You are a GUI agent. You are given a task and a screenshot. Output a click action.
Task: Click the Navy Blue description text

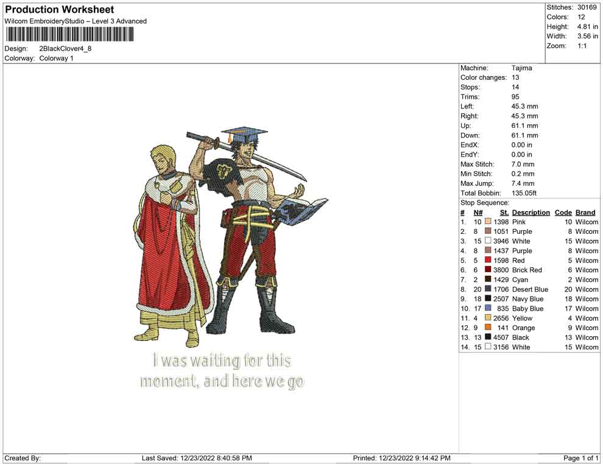tap(528, 299)
